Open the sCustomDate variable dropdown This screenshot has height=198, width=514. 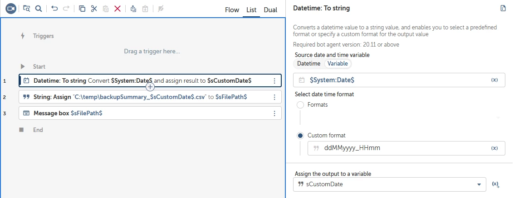coord(480,184)
